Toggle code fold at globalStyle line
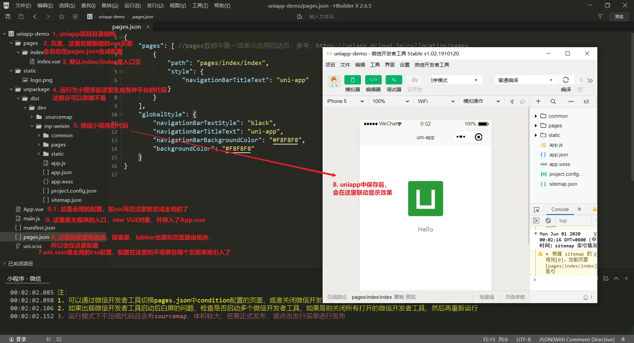The width and height of the screenshot is (634, 343). click(121, 114)
